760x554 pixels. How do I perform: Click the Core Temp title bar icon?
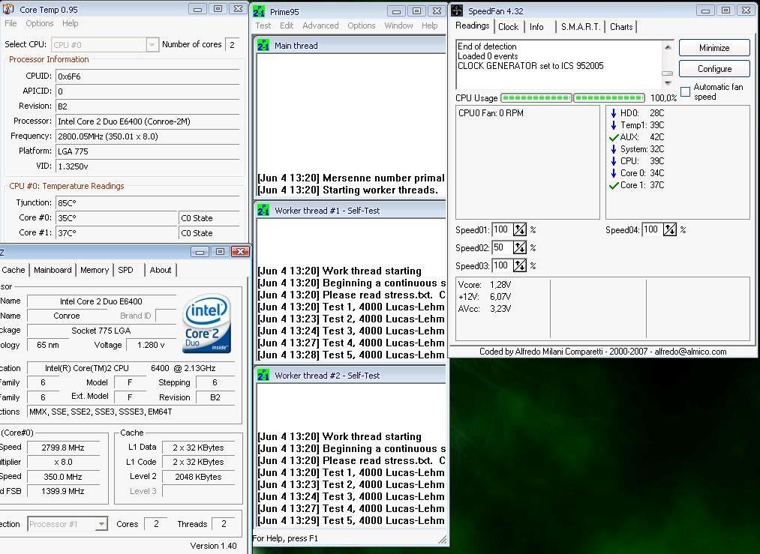(8, 9)
